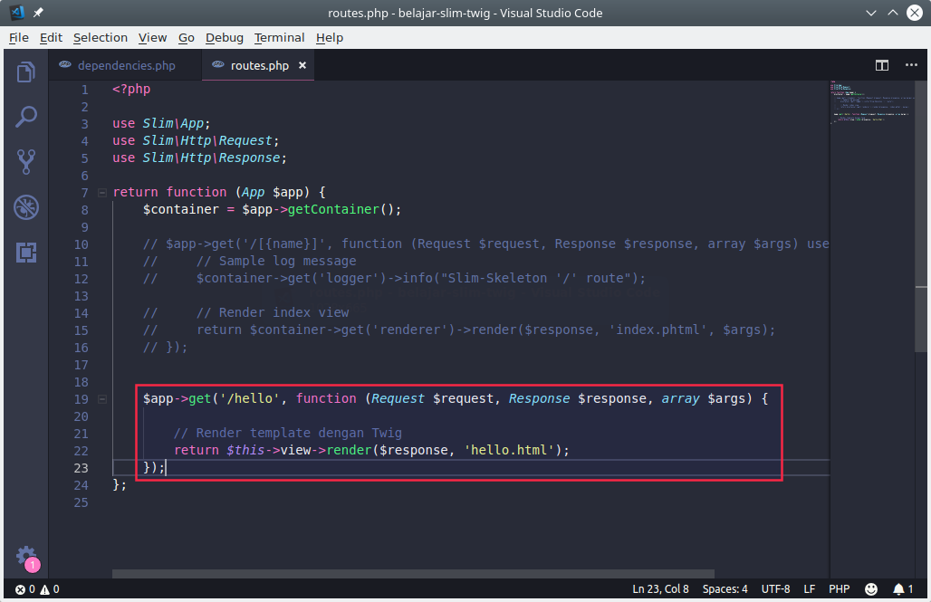Open the Manage gear settings icon
The height and width of the screenshot is (602, 931).
[x=26, y=555]
